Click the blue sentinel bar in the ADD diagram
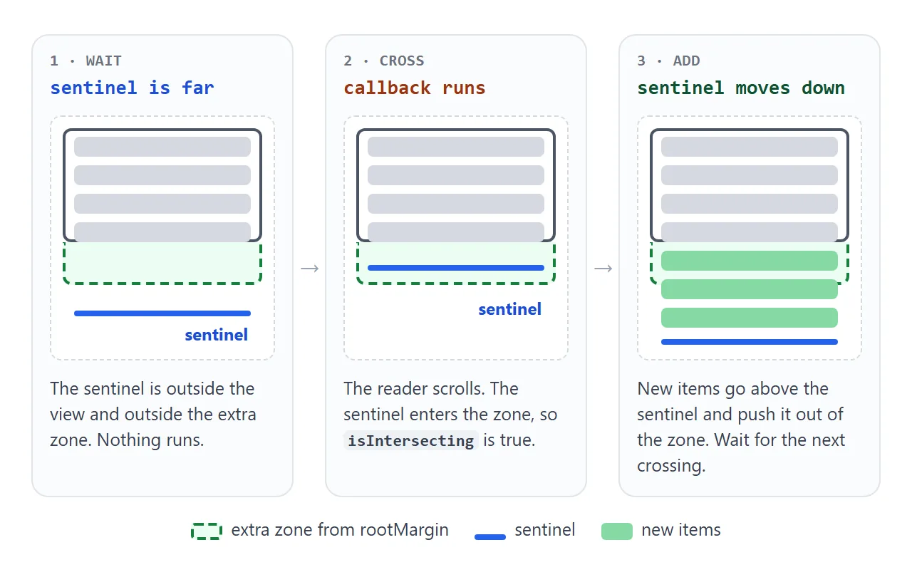 tap(750, 342)
